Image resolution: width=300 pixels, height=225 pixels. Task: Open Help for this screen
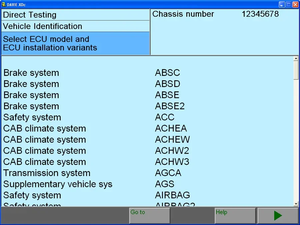click(235, 215)
